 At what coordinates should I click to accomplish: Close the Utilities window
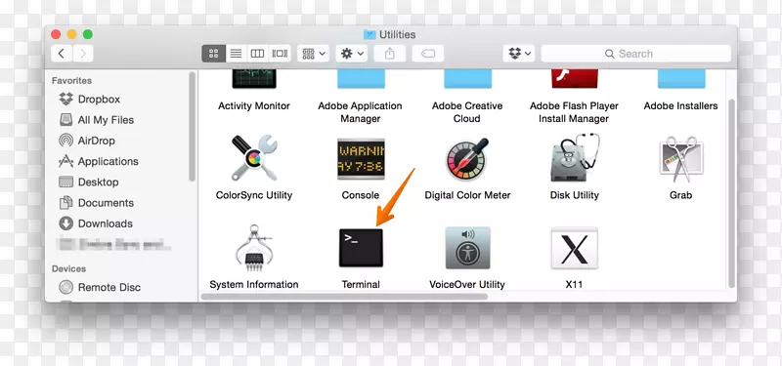click(x=56, y=34)
